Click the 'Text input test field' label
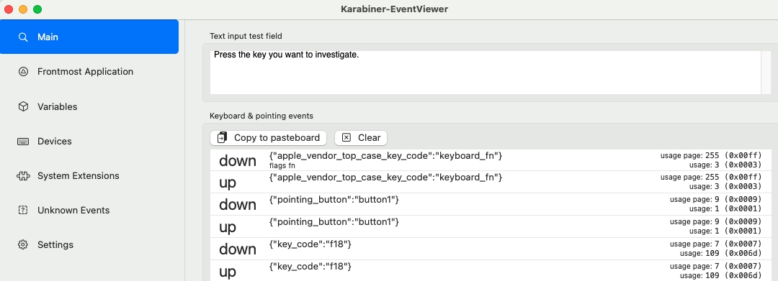778x281 pixels. (246, 36)
